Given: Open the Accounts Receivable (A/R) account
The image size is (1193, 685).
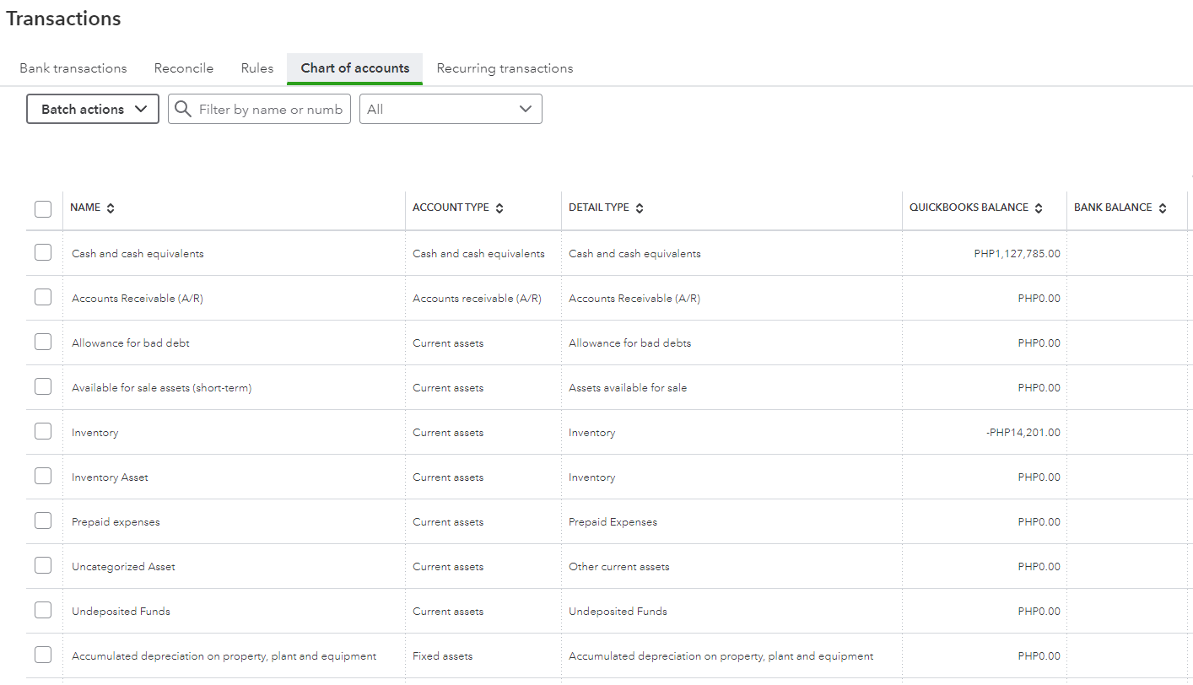Looking at the screenshot, I should point(138,299).
